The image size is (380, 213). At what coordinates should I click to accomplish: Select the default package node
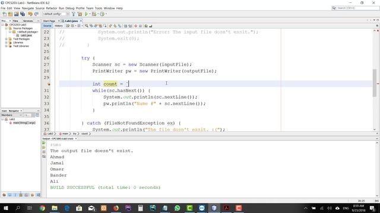point(27,32)
